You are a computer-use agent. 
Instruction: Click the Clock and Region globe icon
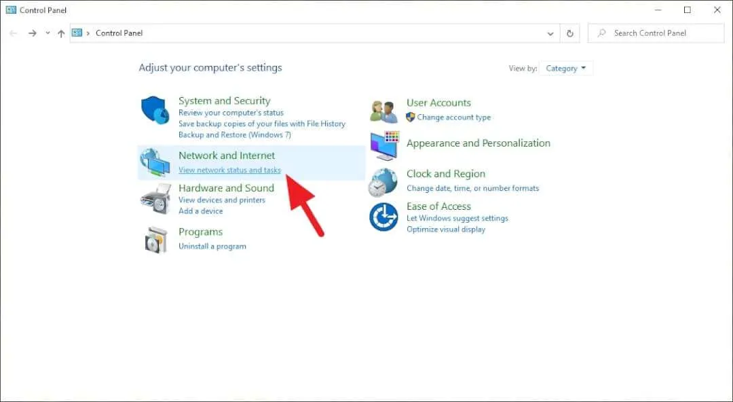(382, 182)
